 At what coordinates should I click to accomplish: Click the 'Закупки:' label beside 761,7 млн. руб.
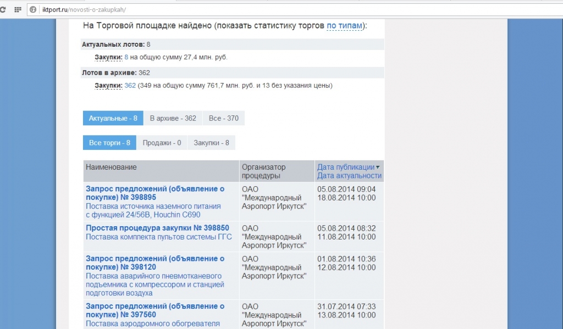pyautogui.click(x=108, y=85)
